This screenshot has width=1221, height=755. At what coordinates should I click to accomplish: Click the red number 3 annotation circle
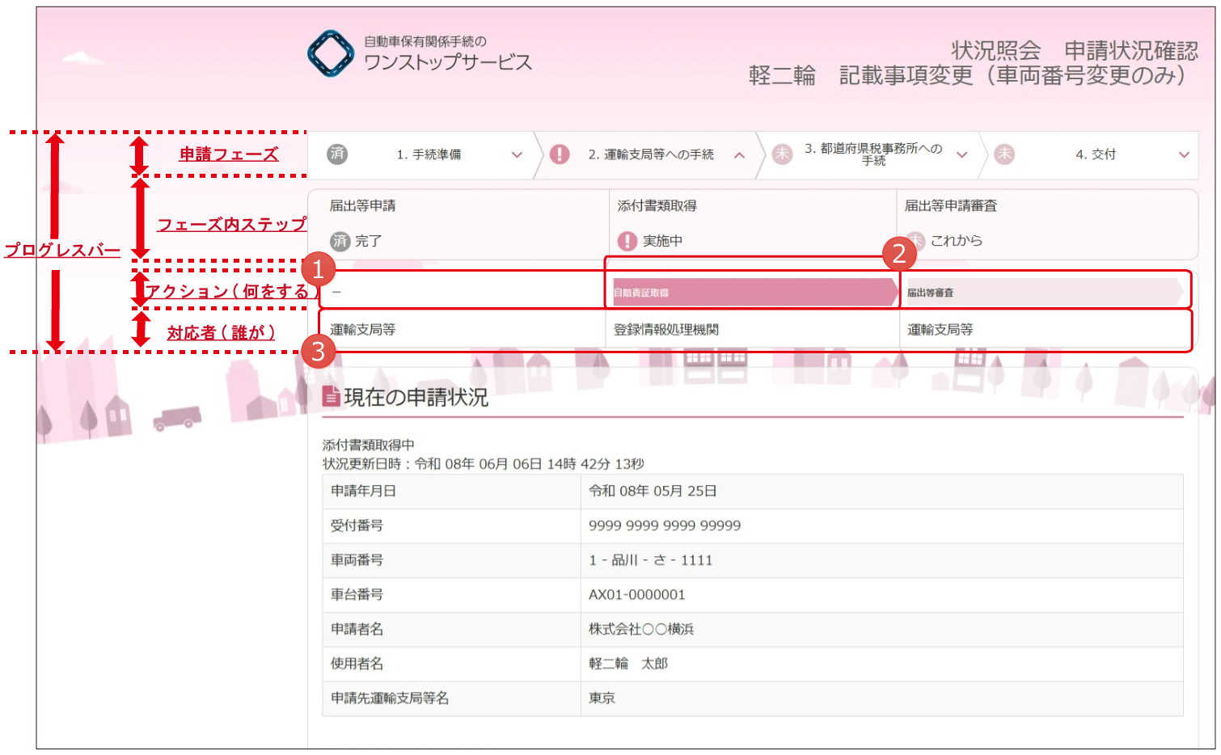point(318,352)
